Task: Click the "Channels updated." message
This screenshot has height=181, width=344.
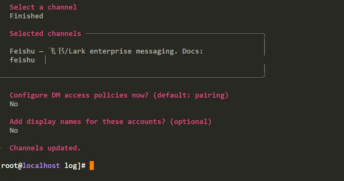Action: tap(45, 148)
